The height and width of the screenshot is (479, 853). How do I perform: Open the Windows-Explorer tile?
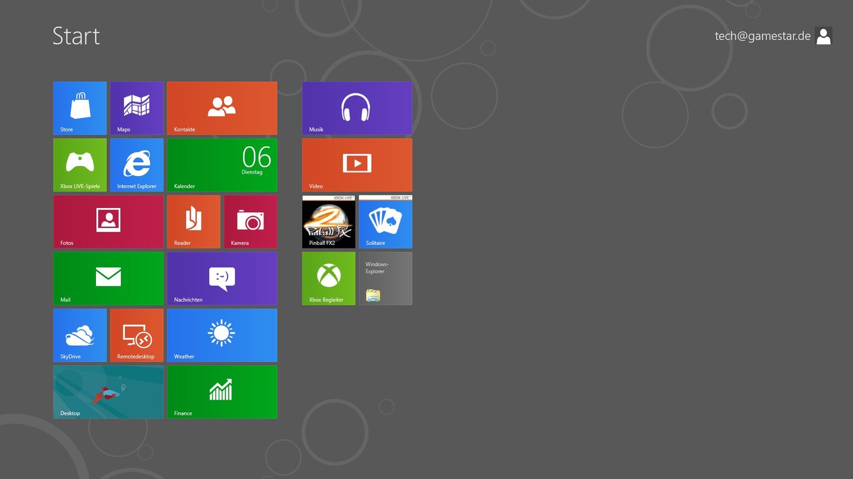tap(386, 279)
